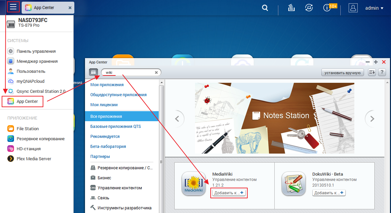The image size is (391, 213).
Task: Select Управление контентом category
Action: click(116, 188)
